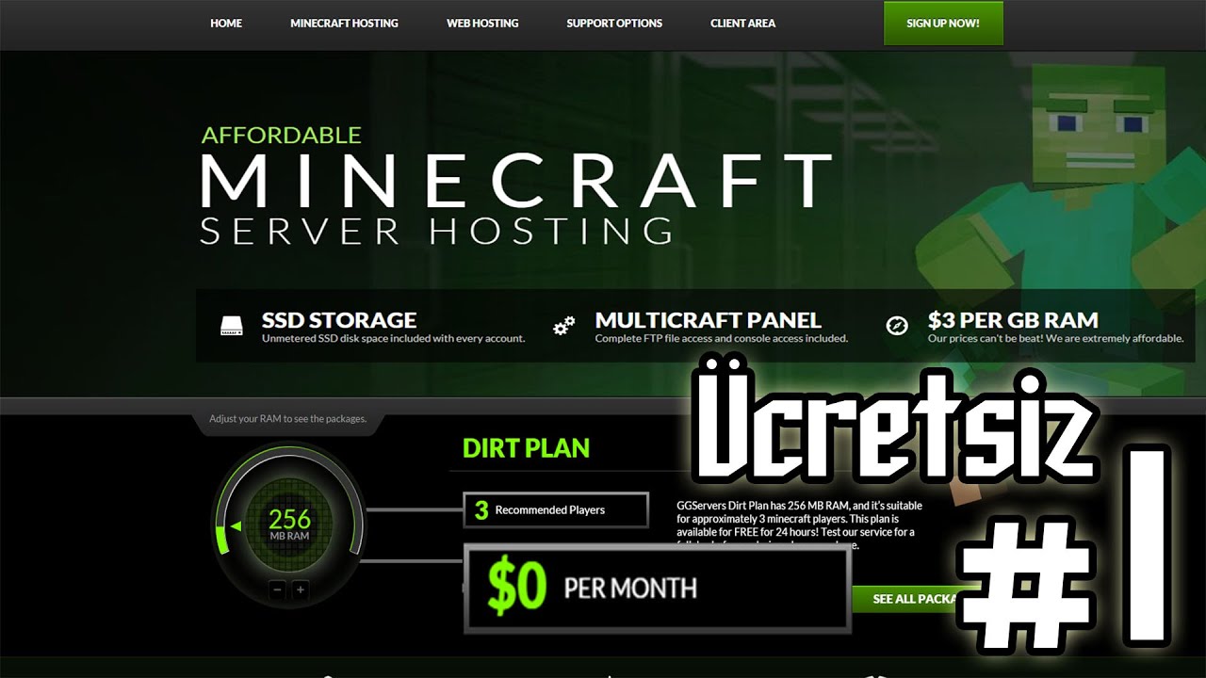This screenshot has height=678, width=1206.
Task: Decrease RAM with the minus button
Action: (277, 590)
